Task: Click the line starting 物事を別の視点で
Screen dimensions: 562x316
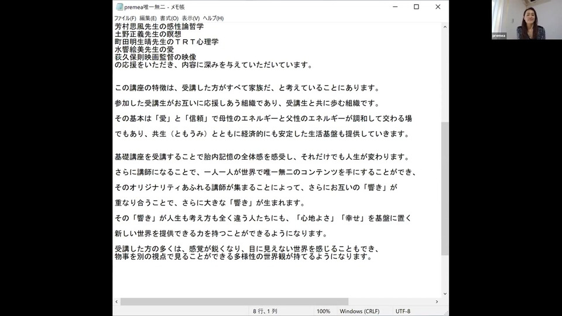Action: (244, 256)
